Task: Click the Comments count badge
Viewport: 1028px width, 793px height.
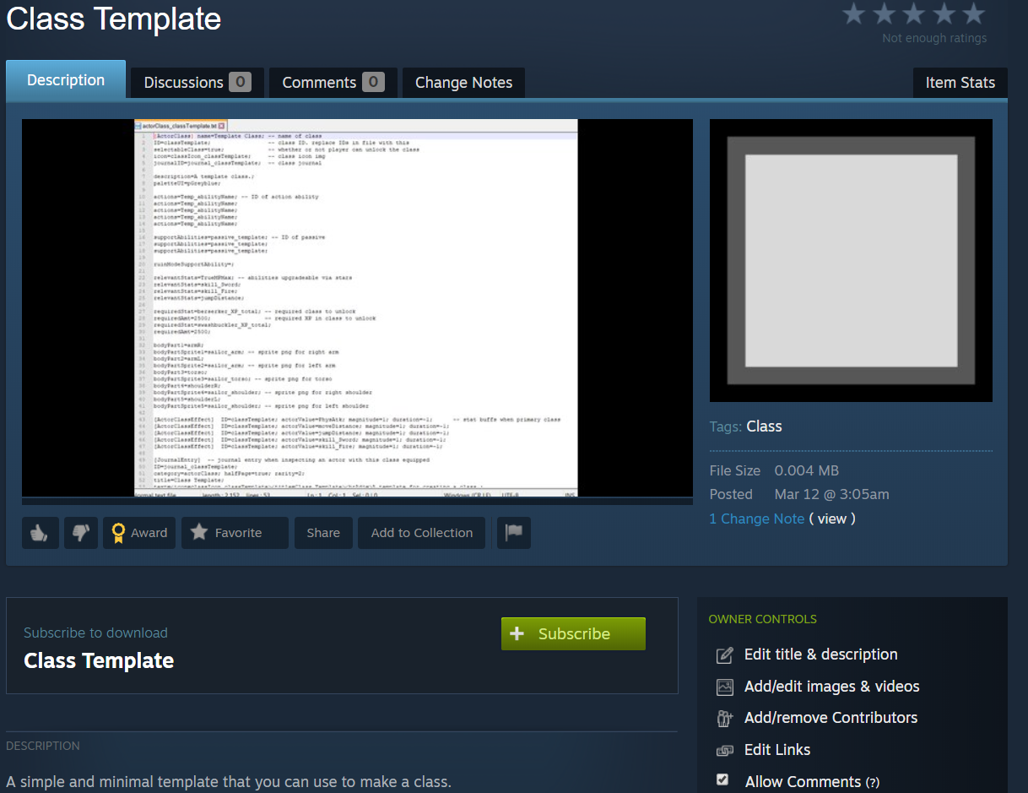Action: [x=374, y=82]
